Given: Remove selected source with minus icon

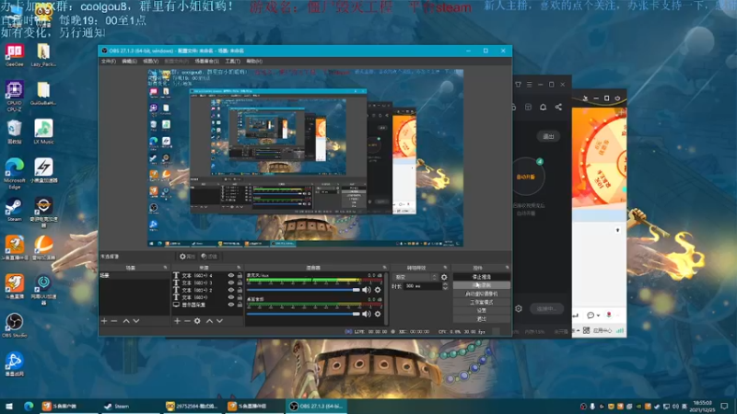Looking at the screenshot, I should 187,321.
